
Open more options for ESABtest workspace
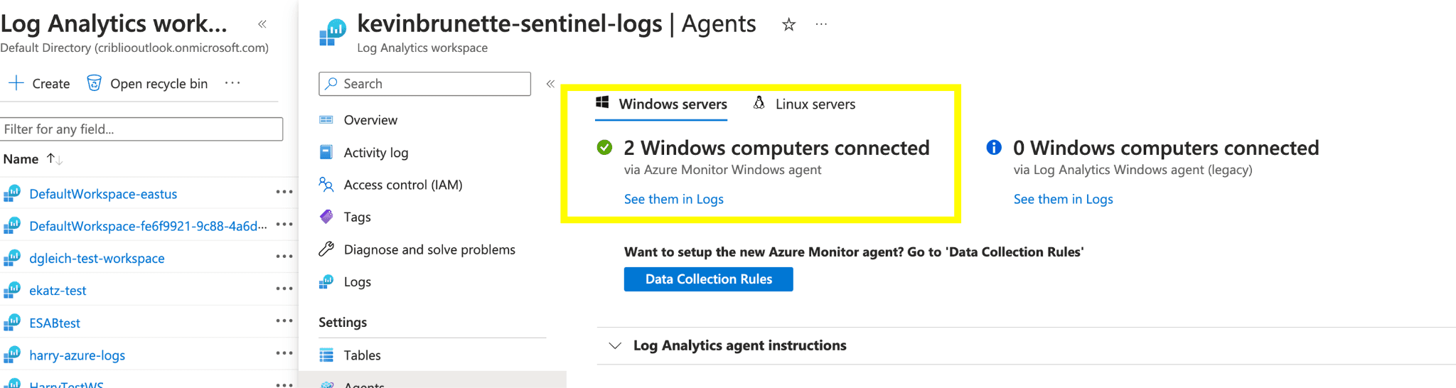[x=284, y=321]
